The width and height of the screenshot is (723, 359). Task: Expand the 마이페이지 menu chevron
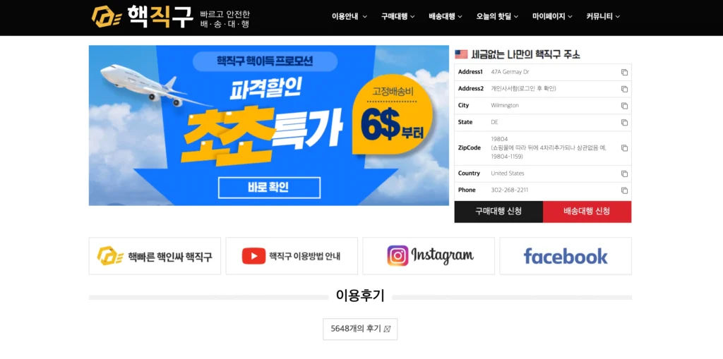[x=570, y=17]
